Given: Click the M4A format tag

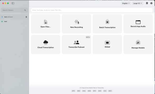Looking at the screenshot, I should 84,91.
